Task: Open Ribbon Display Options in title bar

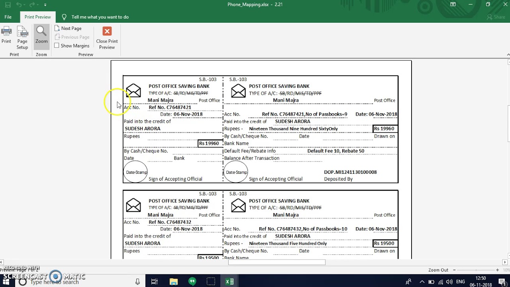Action: coord(453,4)
